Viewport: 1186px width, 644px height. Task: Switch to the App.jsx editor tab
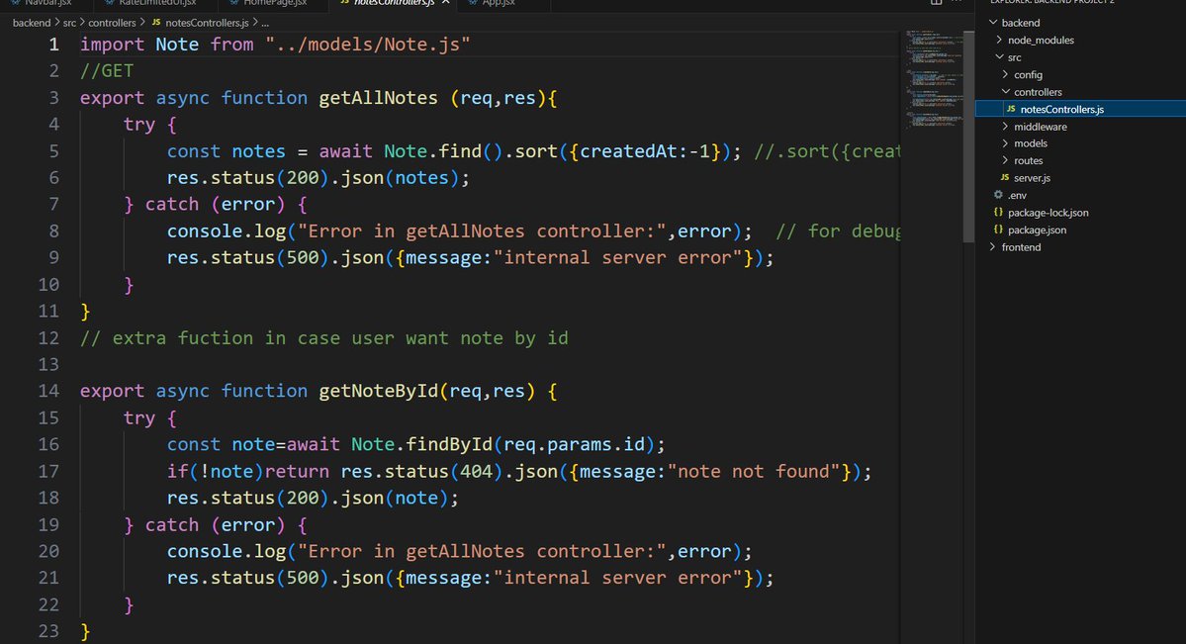(499, 2)
